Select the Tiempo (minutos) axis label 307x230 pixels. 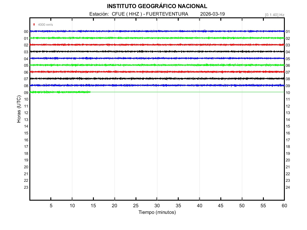157,212
